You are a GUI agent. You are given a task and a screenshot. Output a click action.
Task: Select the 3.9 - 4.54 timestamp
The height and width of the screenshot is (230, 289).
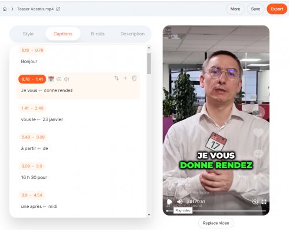(x=32, y=195)
